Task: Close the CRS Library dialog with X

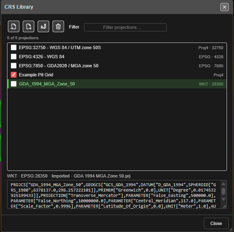Action: (x=224, y=7)
